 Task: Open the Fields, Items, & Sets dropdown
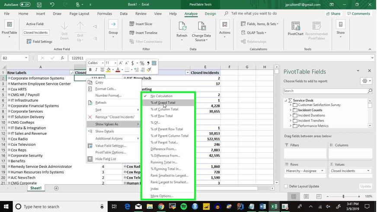(x=260, y=24)
